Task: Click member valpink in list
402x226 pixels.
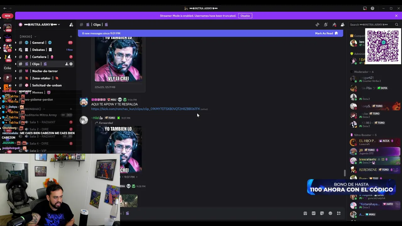Action: [x=375, y=196]
